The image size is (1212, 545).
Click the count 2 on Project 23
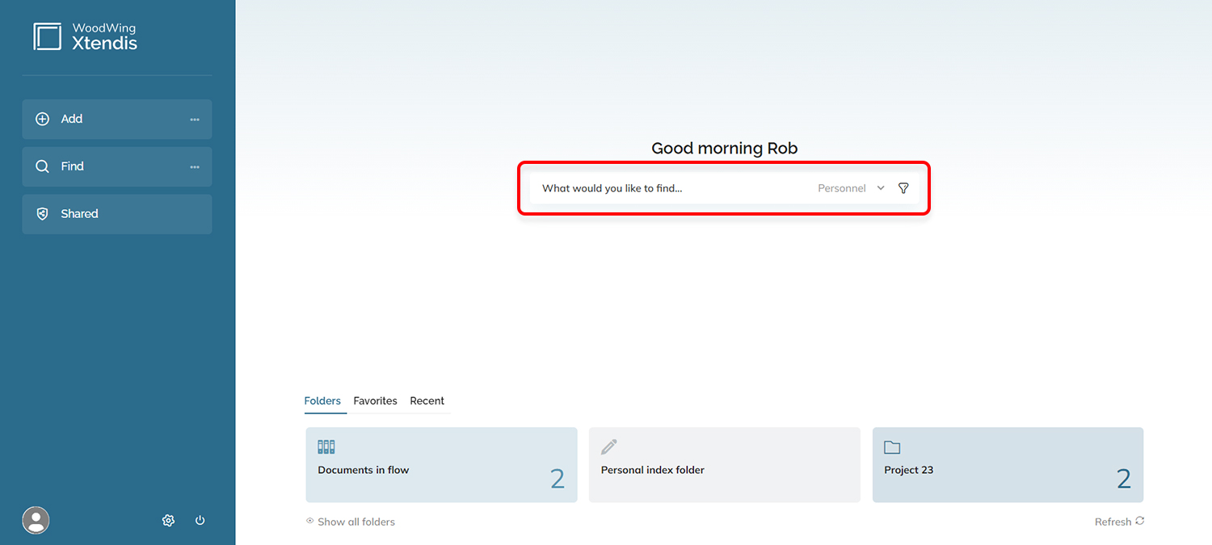coord(1124,480)
